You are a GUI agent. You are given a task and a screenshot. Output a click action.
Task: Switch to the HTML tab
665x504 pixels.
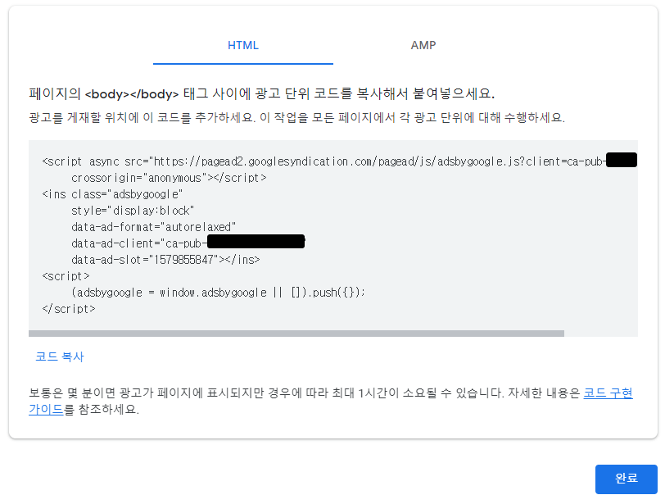243,46
